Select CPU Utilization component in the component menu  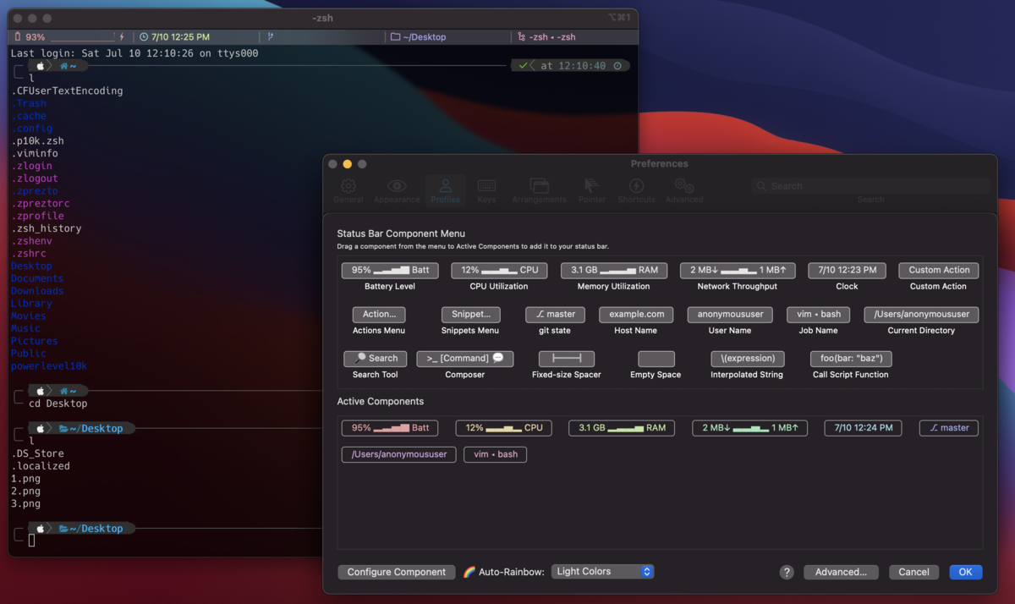[499, 271]
